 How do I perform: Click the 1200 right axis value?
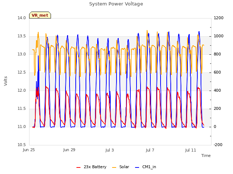pos(218,18)
